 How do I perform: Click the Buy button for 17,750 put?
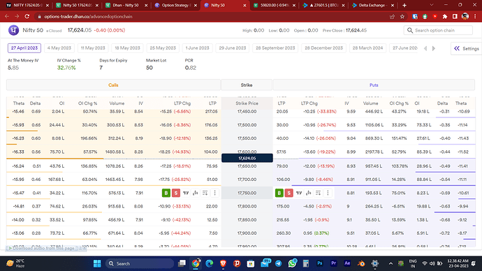(x=279, y=193)
